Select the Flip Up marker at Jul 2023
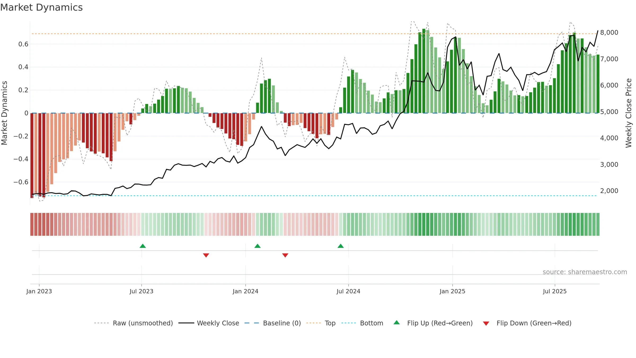The width and height of the screenshot is (636, 358). tap(143, 246)
